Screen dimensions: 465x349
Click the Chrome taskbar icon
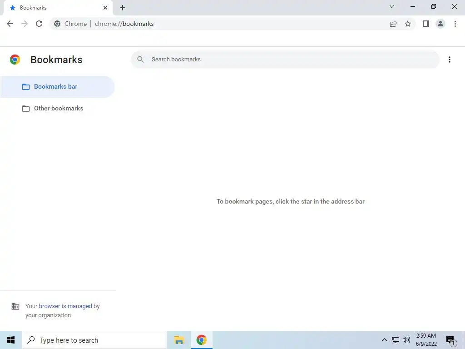(201, 340)
